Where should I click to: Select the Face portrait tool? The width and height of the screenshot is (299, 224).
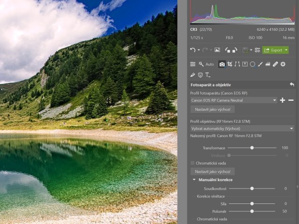200,75
